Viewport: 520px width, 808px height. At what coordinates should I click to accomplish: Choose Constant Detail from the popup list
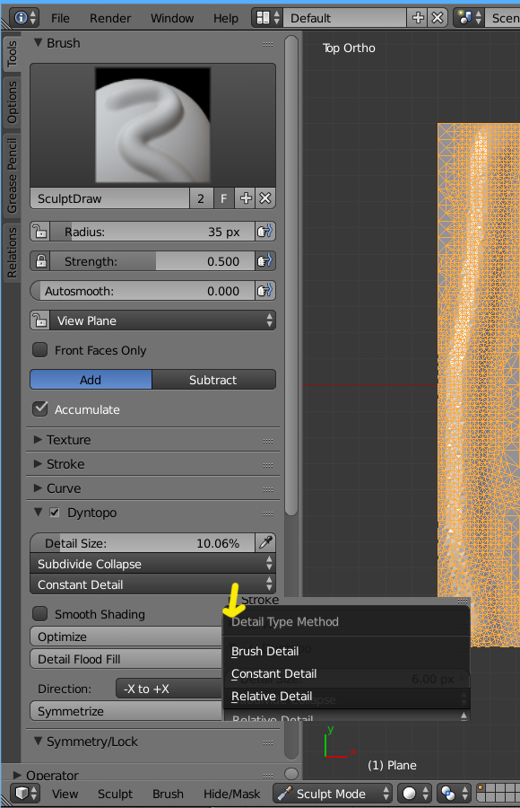[346, 673]
